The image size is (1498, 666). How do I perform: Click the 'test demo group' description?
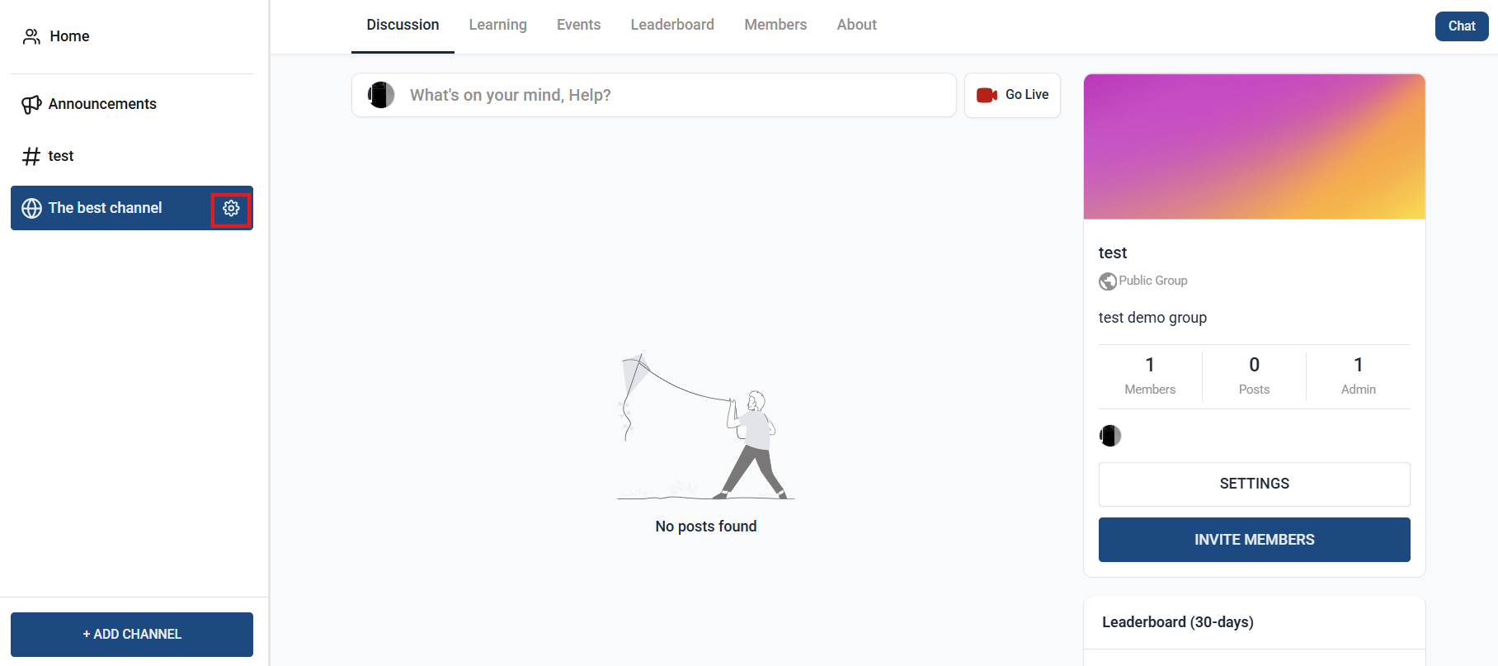[1152, 318]
